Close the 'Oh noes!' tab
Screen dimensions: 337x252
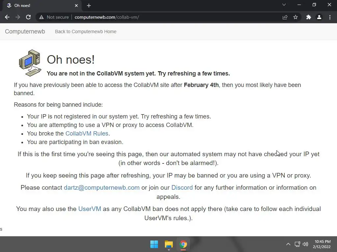(76, 6)
